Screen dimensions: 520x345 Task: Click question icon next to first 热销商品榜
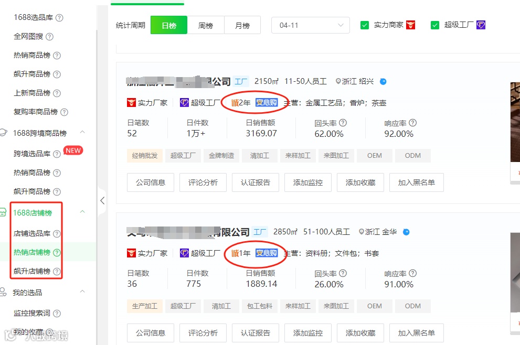pos(57,56)
